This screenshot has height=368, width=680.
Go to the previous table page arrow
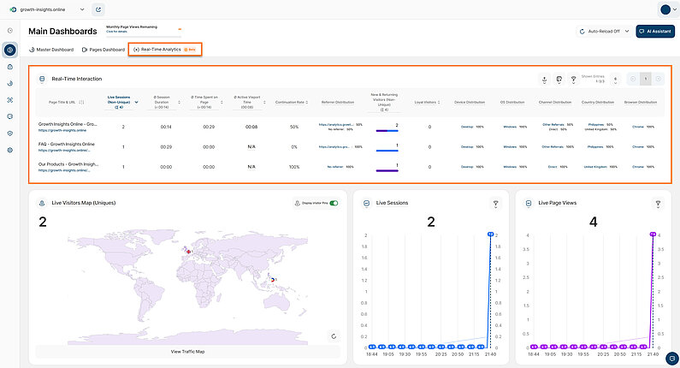[633, 79]
